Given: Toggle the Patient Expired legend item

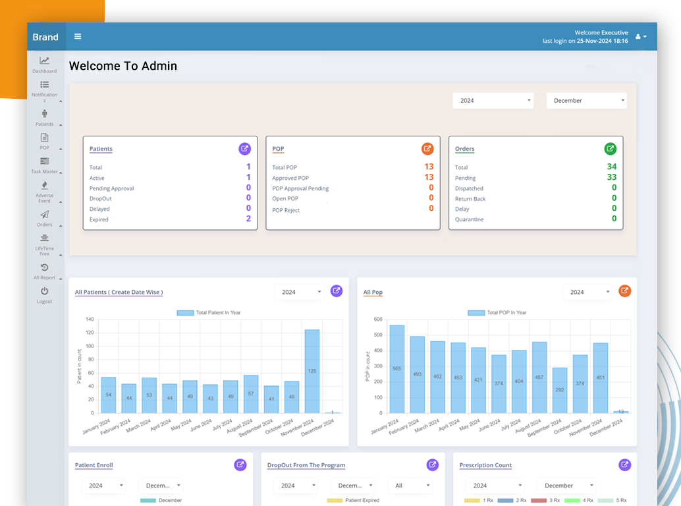Looking at the screenshot, I should 353,500.
